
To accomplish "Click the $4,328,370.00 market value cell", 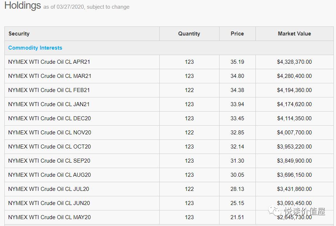I will click(294, 62).
